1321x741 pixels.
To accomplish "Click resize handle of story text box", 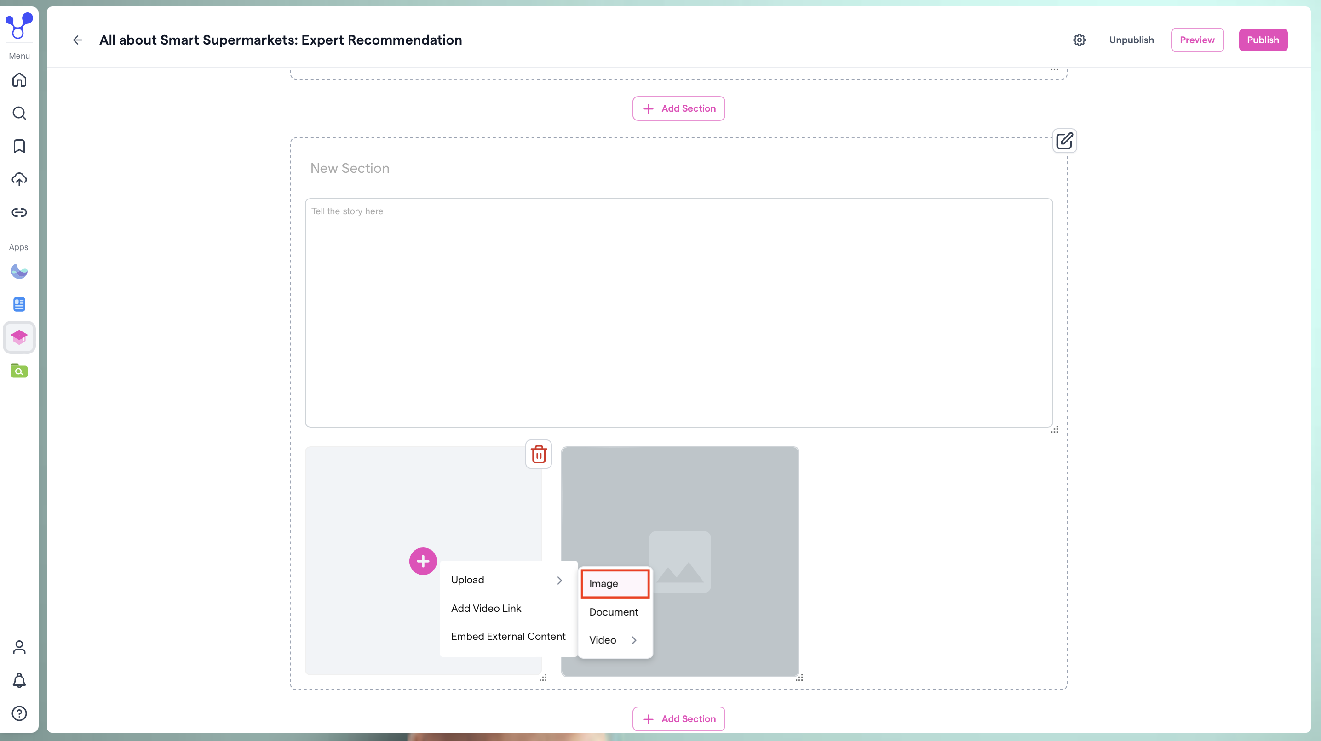I will (1054, 429).
